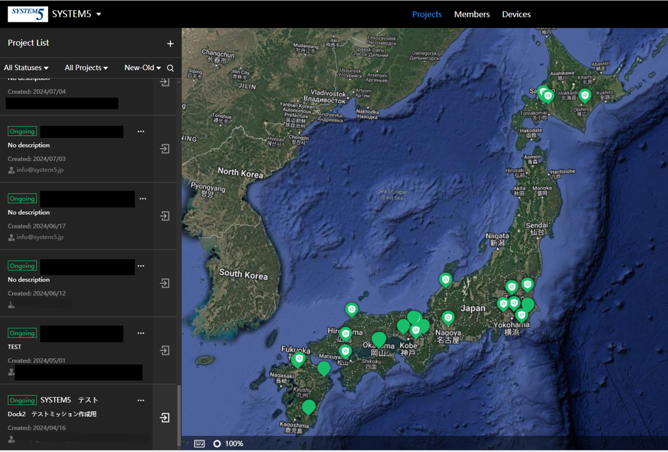The width and height of the screenshot is (668, 452).
Task: Add a new project with the plus icon
Action: pos(171,43)
